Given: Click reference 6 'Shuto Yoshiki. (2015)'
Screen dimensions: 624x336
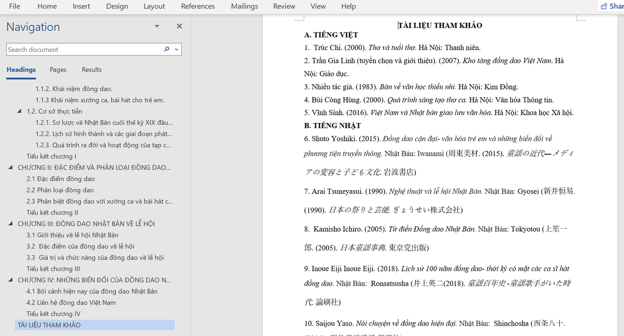Looking at the screenshot, I should point(439,156).
